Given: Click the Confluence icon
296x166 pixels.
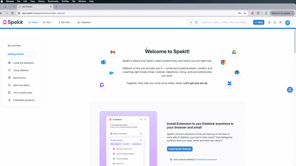Looking at the screenshot, I should (x=229, y=83).
